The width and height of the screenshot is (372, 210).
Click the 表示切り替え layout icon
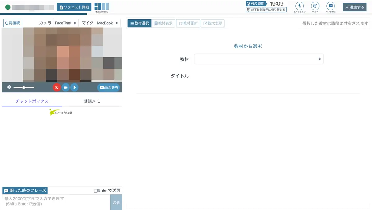[x=102, y=7]
